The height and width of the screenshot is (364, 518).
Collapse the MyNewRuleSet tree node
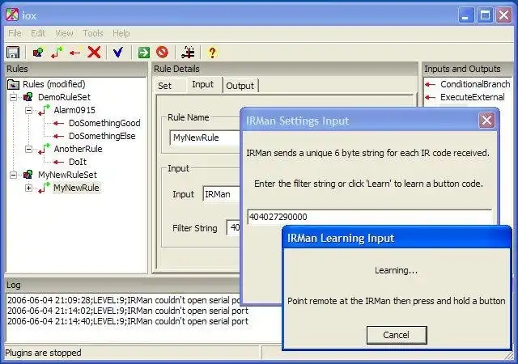tap(13, 175)
